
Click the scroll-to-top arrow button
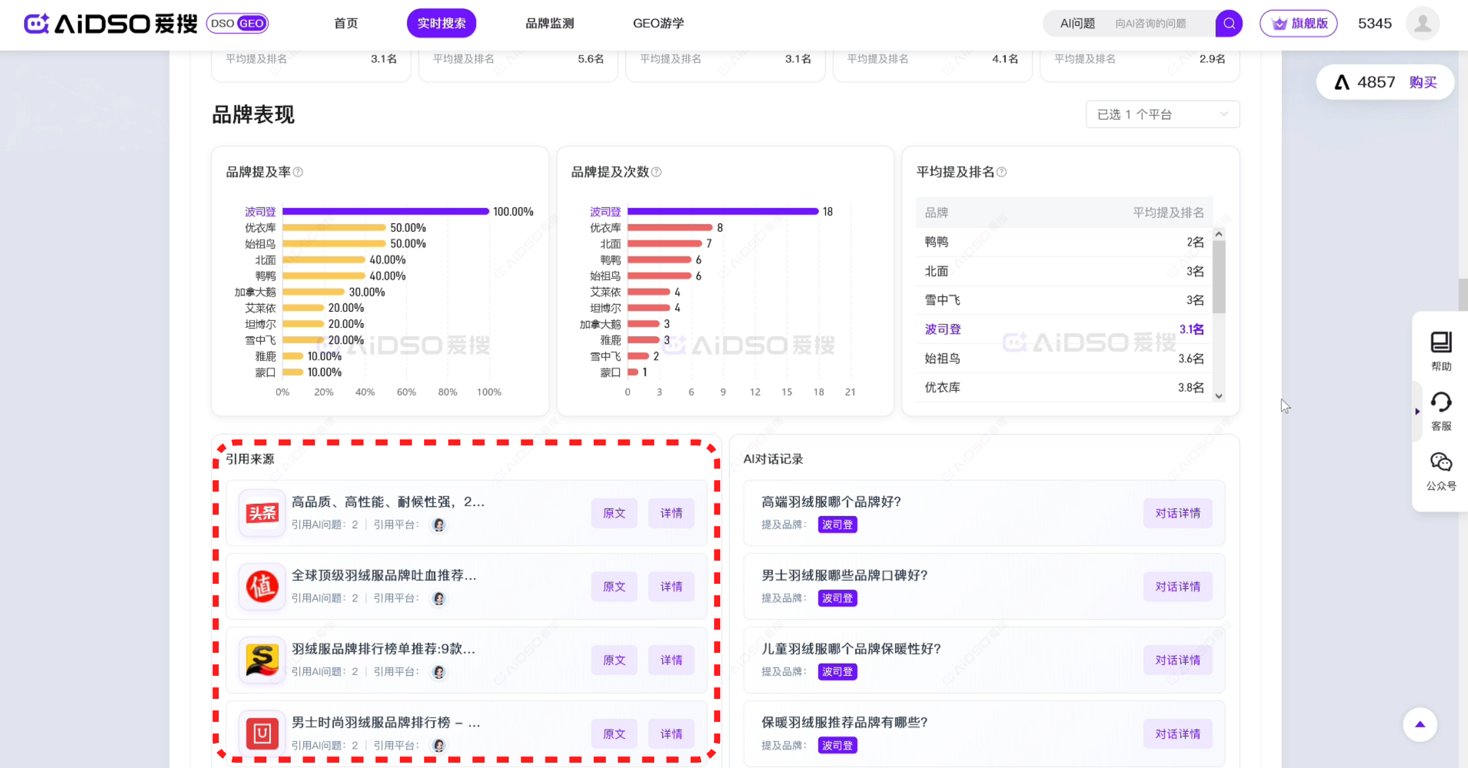(x=1419, y=724)
